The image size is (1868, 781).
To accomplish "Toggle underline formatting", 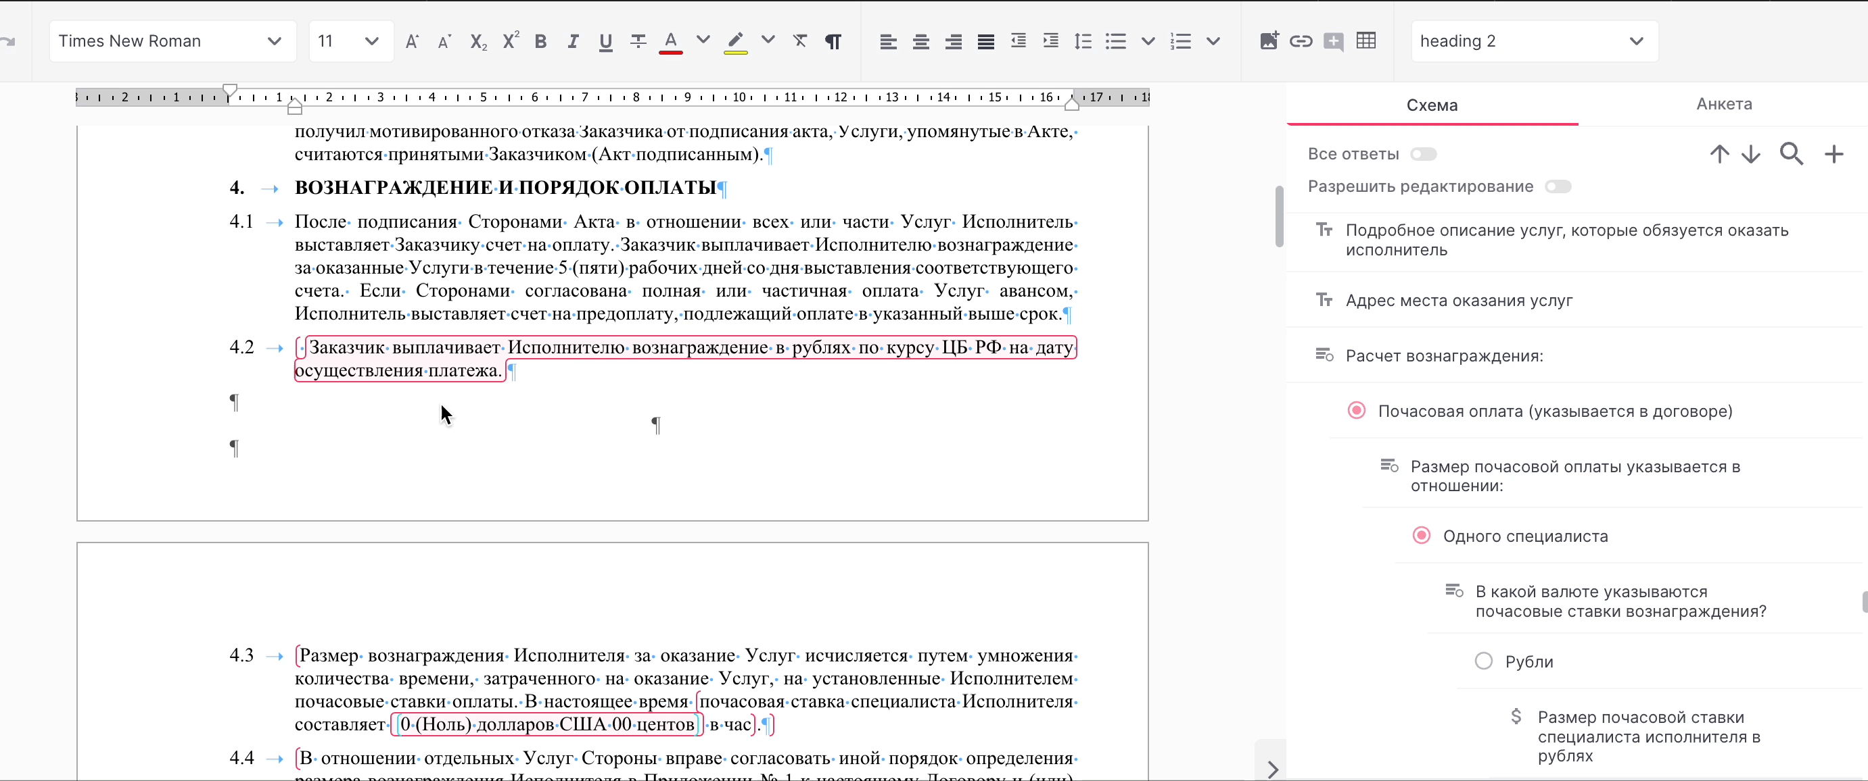I will tap(605, 41).
